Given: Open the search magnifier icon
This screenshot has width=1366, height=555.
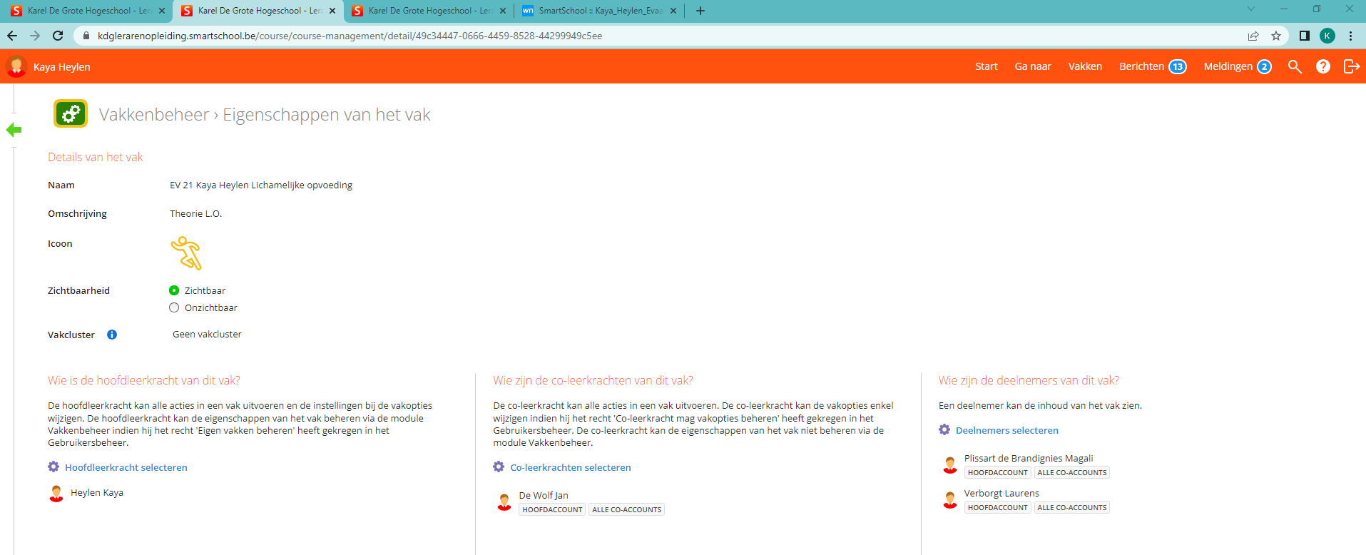Looking at the screenshot, I should [x=1294, y=66].
